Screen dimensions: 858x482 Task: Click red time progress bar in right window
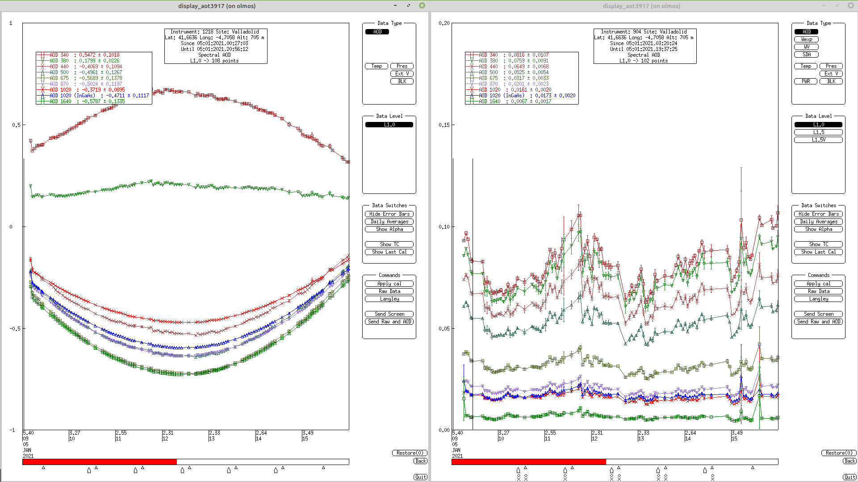pos(529,462)
